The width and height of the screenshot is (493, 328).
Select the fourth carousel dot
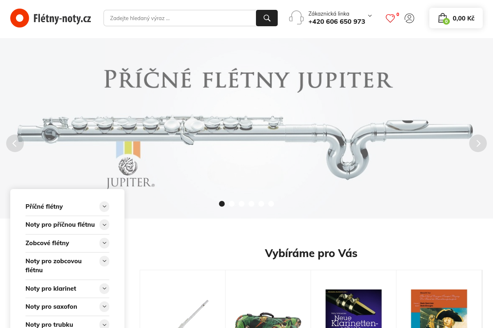[251, 204]
